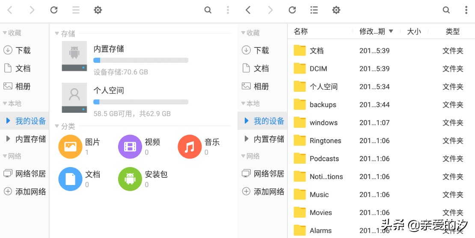The image size is (475, 238).
Task: Open the 安装包 (APK packages) category icon
Action: [130, 179]
